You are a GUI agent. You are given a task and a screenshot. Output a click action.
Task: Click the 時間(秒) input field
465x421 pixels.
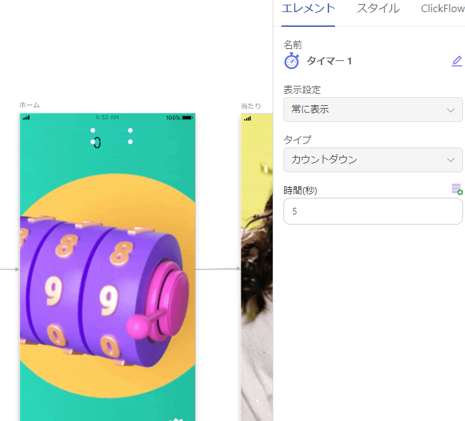pyautogui.click(x=373, y=211)
